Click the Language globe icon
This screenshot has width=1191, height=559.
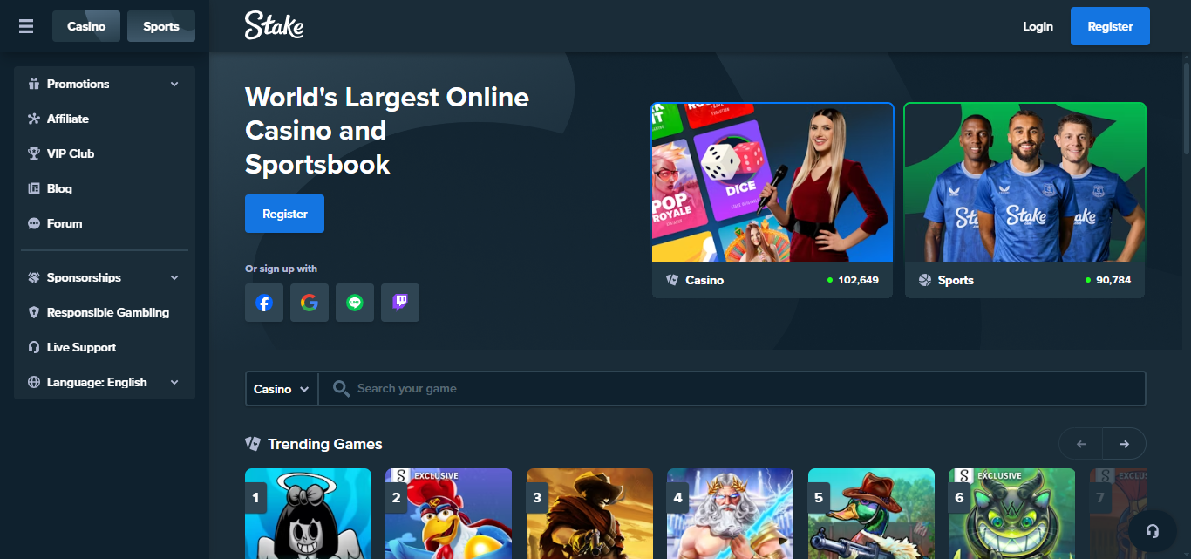coord(34,382)
